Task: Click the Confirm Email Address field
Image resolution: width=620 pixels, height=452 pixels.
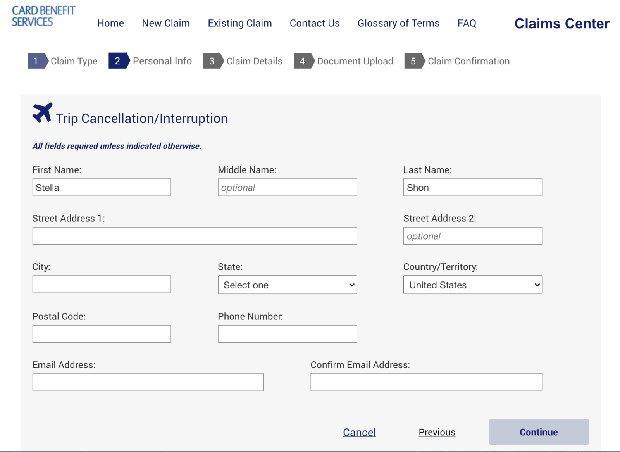Action: pos(426,382)
